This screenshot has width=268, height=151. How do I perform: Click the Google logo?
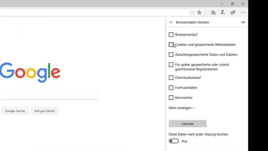tap(30, 72)
